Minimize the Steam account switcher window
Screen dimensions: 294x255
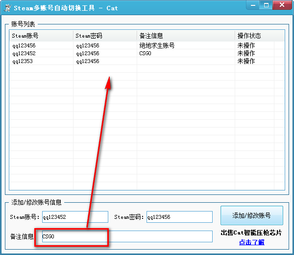pyautogui.click(x=253, y=5)
